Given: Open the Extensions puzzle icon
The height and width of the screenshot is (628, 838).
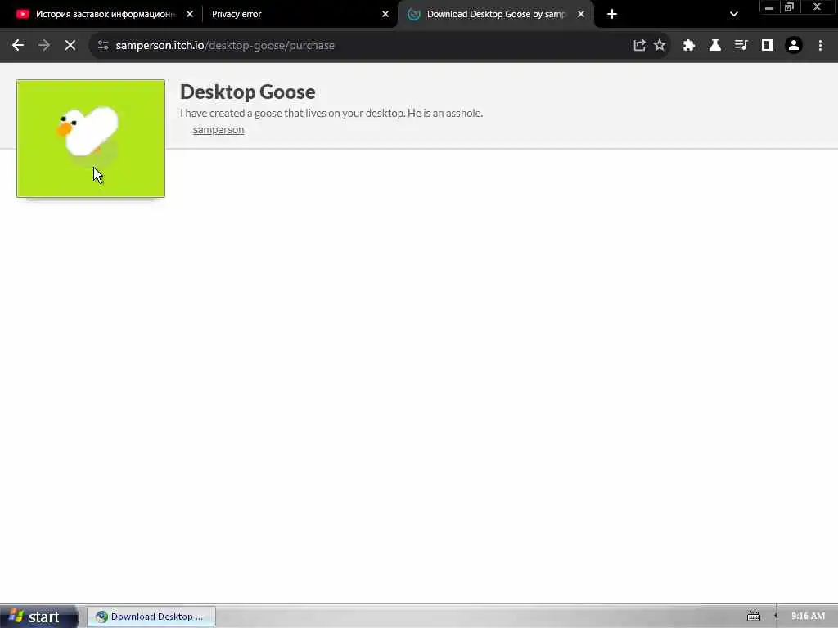Looking at the screenshot, I should point(688,46).
